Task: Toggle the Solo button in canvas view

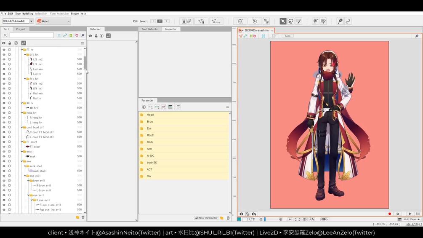Action: pos(287,36)
